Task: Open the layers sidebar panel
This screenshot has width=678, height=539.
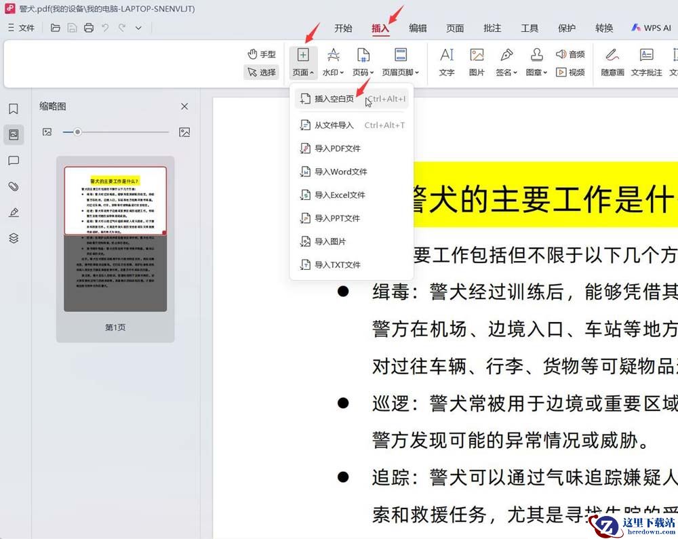Action: tap(14, 238)
